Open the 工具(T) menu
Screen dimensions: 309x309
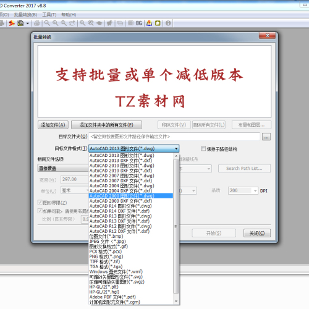point(49,15)
